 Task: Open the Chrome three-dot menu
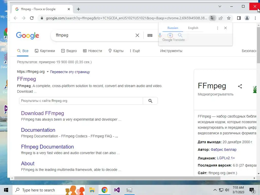click(x=255, y=18)
